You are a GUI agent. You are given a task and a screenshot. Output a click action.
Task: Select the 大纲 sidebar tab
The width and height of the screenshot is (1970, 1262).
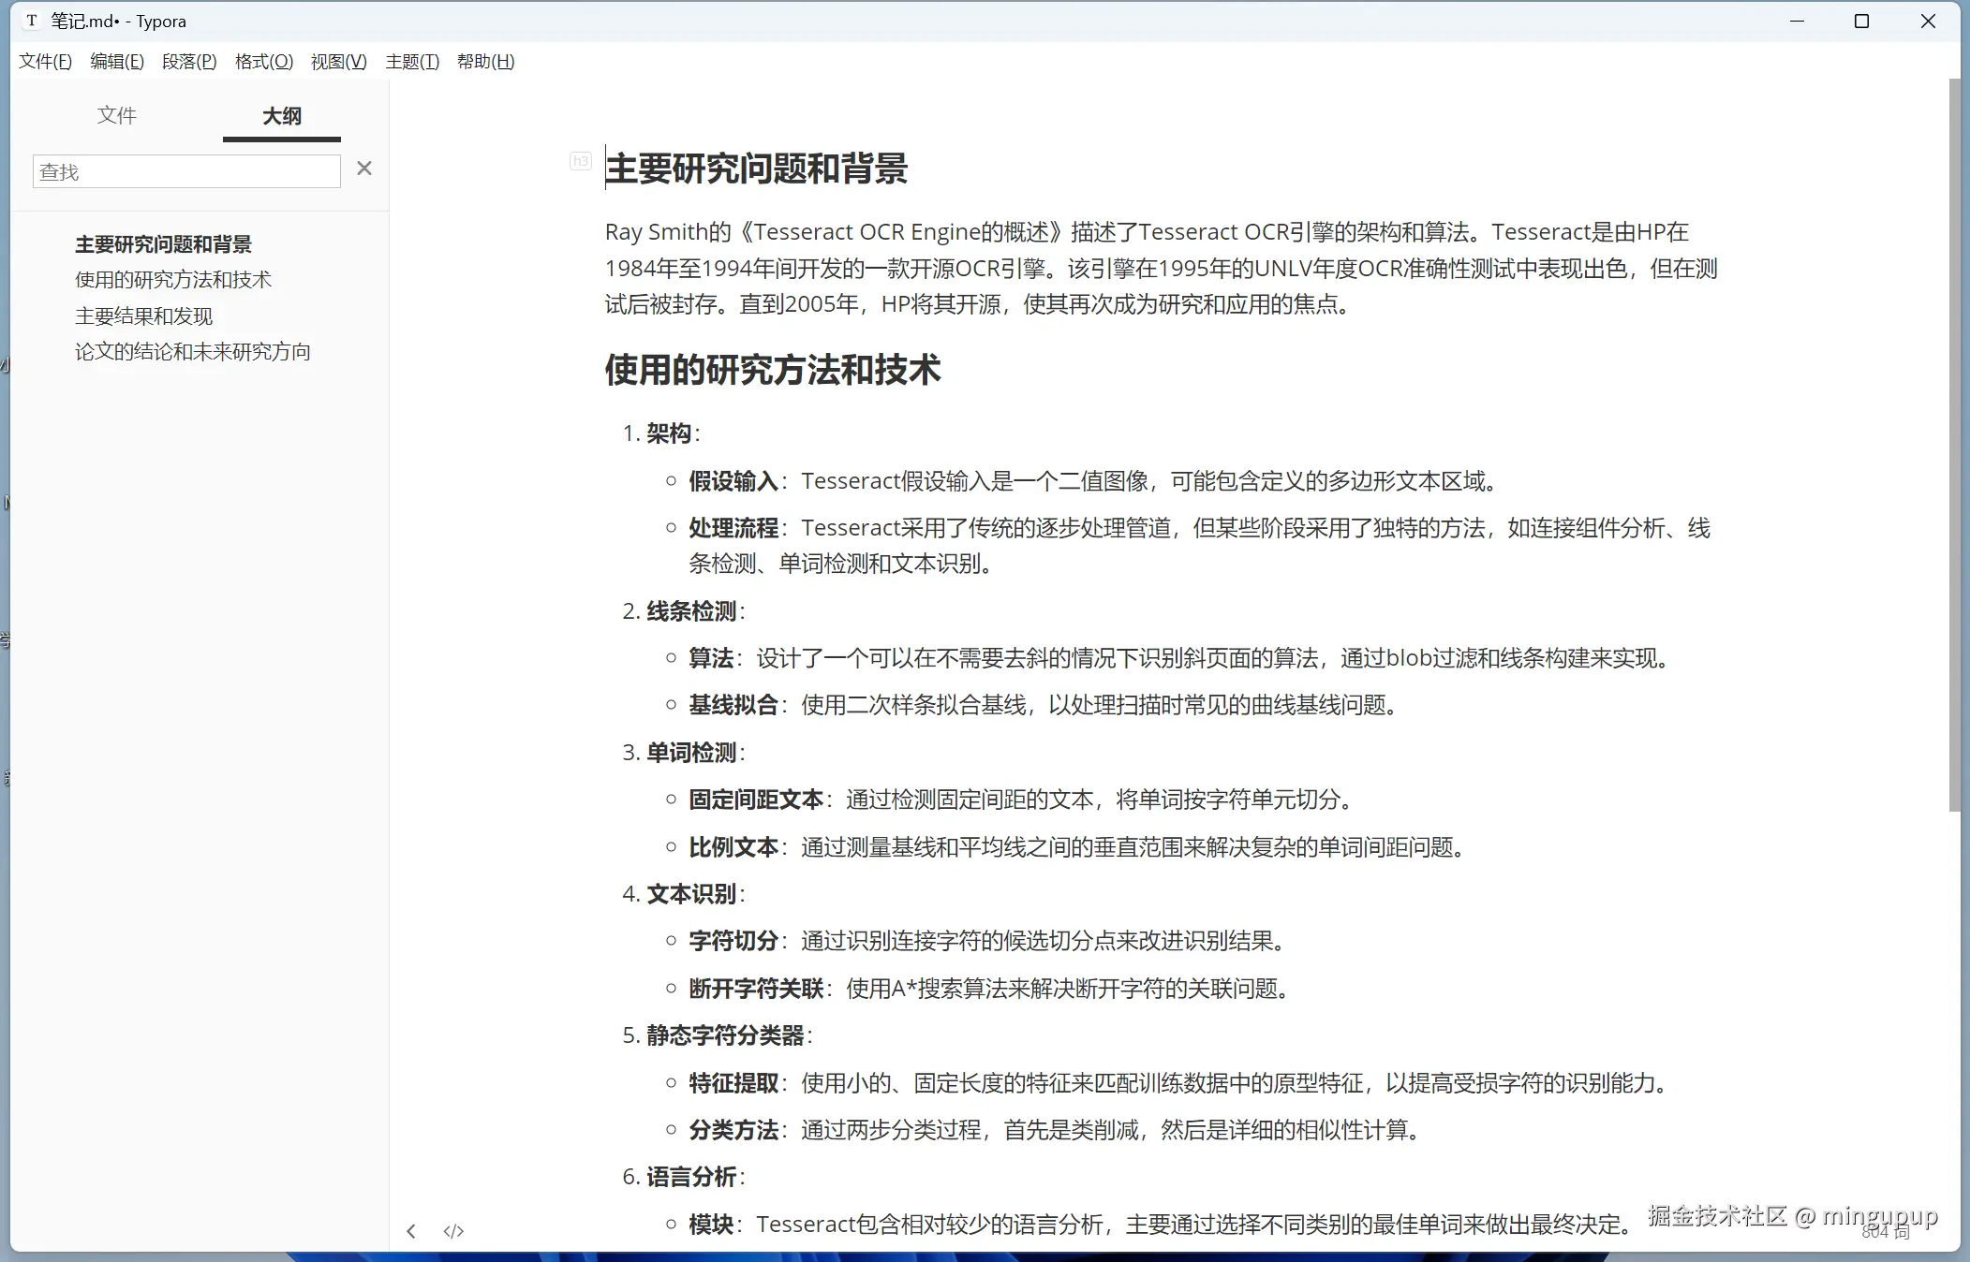point(280,116)
